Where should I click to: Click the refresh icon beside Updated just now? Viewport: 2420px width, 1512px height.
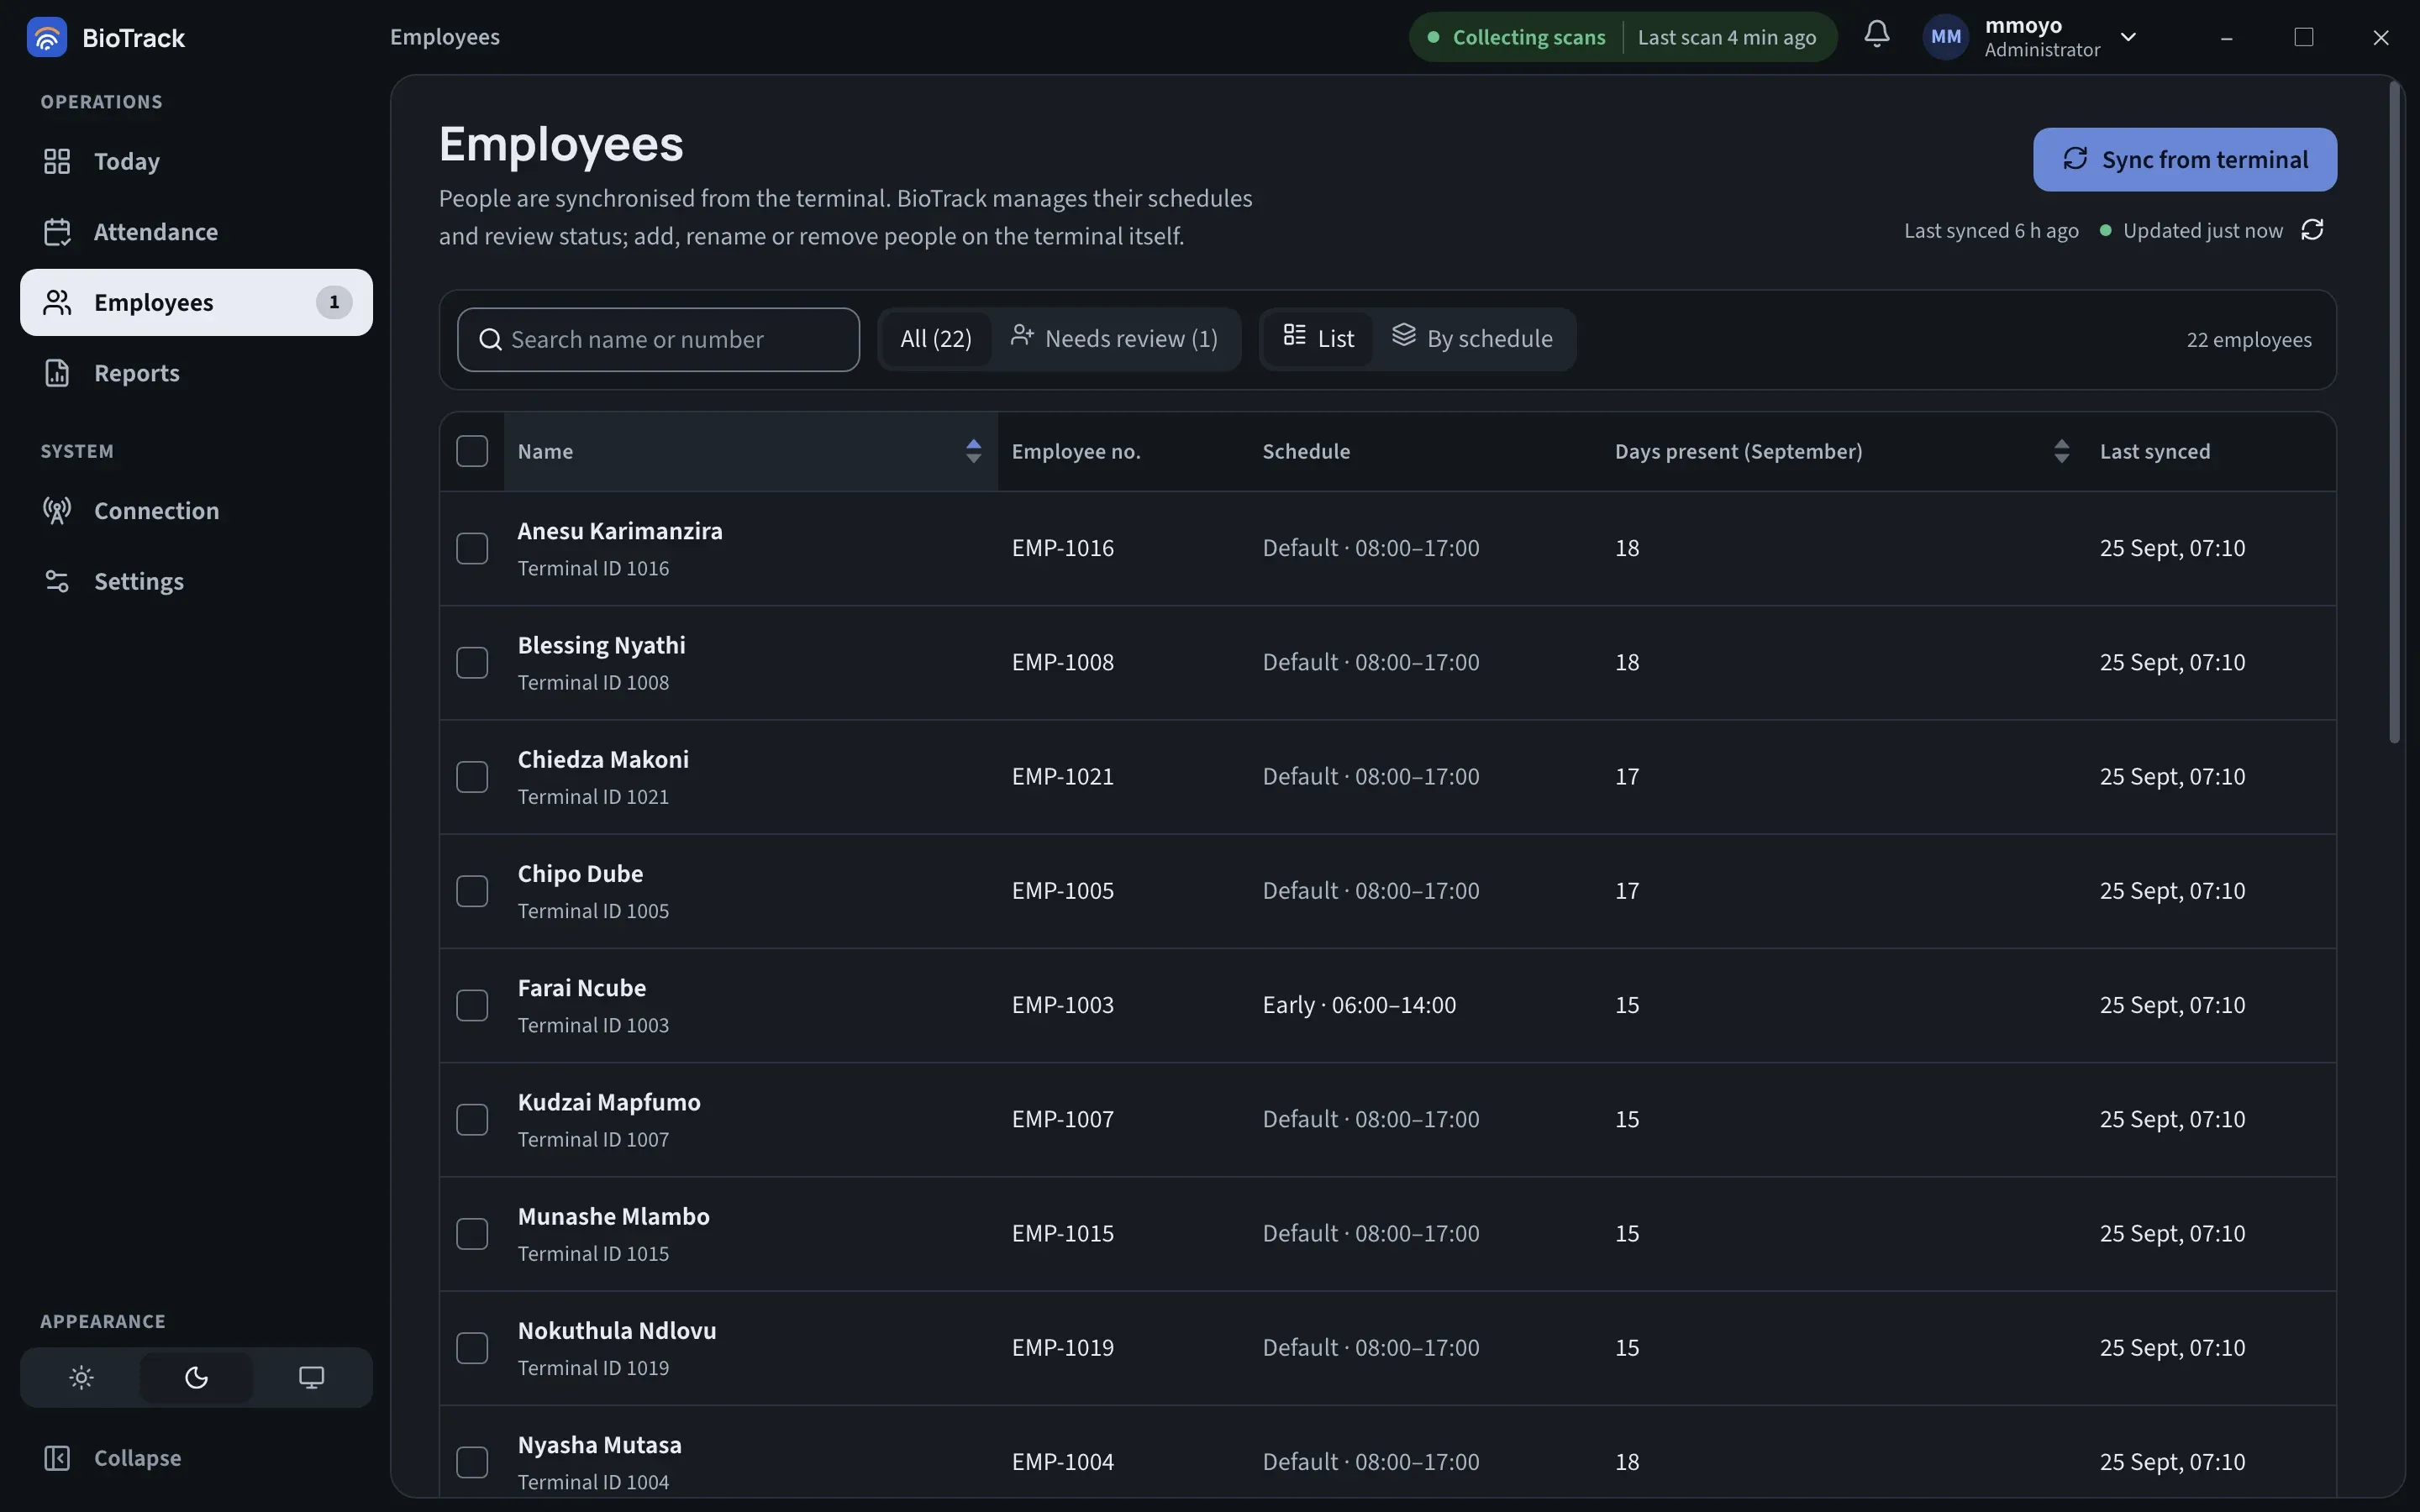(x=2312, y=230)
